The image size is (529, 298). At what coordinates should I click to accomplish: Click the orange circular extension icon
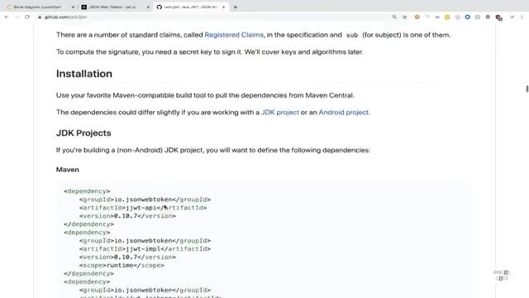[417, 17]
